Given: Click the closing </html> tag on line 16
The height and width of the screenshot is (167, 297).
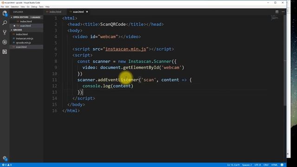Looking at the screenshot, I should pyautogui.click(x=71, y=110).
